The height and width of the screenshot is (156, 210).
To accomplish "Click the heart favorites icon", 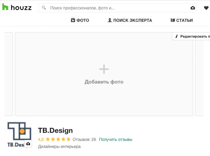I will click(206, 8).
